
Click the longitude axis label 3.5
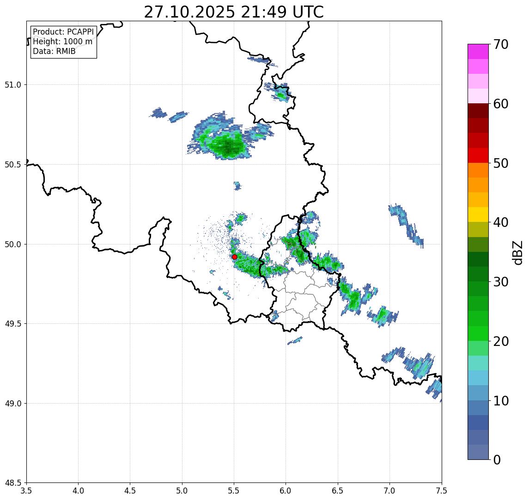26,491
